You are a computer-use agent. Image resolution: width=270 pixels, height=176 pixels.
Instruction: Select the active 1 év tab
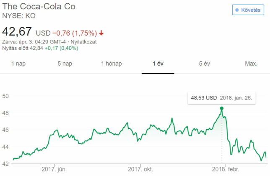[158, 64]
